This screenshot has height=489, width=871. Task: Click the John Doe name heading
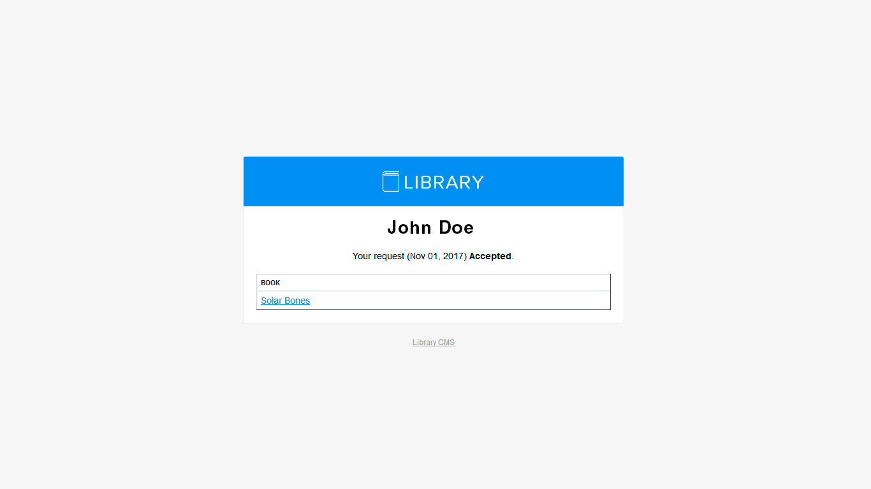(x=430, y=227)
